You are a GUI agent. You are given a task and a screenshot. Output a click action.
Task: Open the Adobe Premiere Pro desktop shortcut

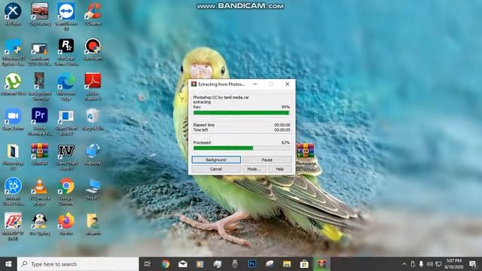pyautogui.click(x=40, y=122)
